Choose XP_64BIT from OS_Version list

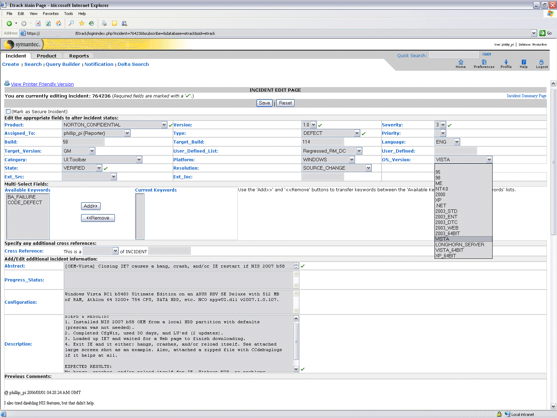(463, 256)
